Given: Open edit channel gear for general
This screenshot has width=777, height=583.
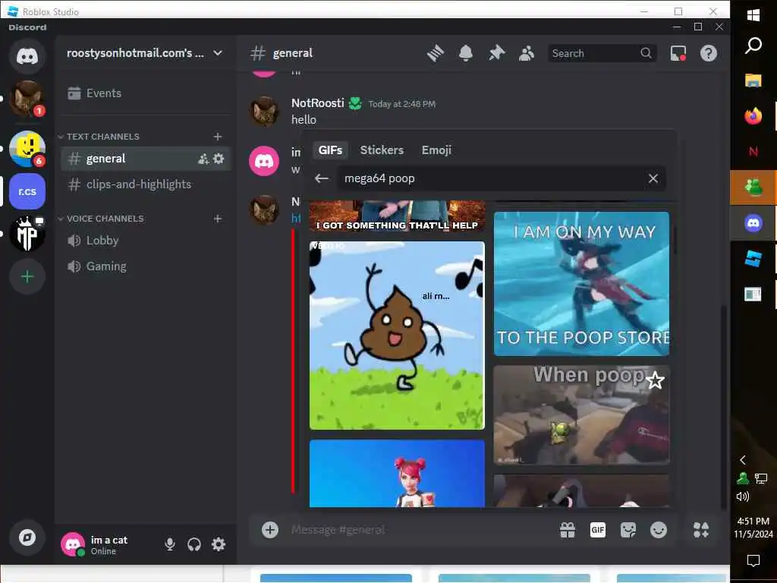Looking at the screenshot, I should (219, 159).
